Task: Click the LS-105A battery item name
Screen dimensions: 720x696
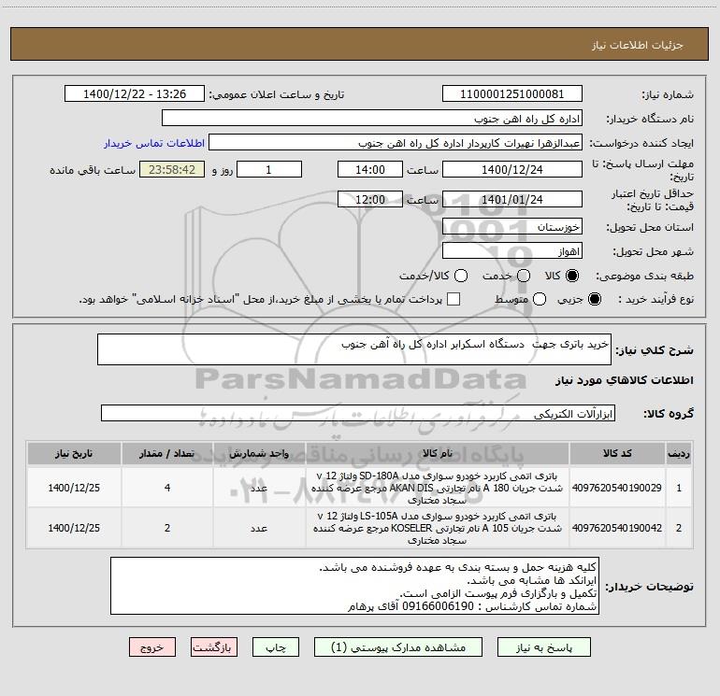Action: point(438,528)
